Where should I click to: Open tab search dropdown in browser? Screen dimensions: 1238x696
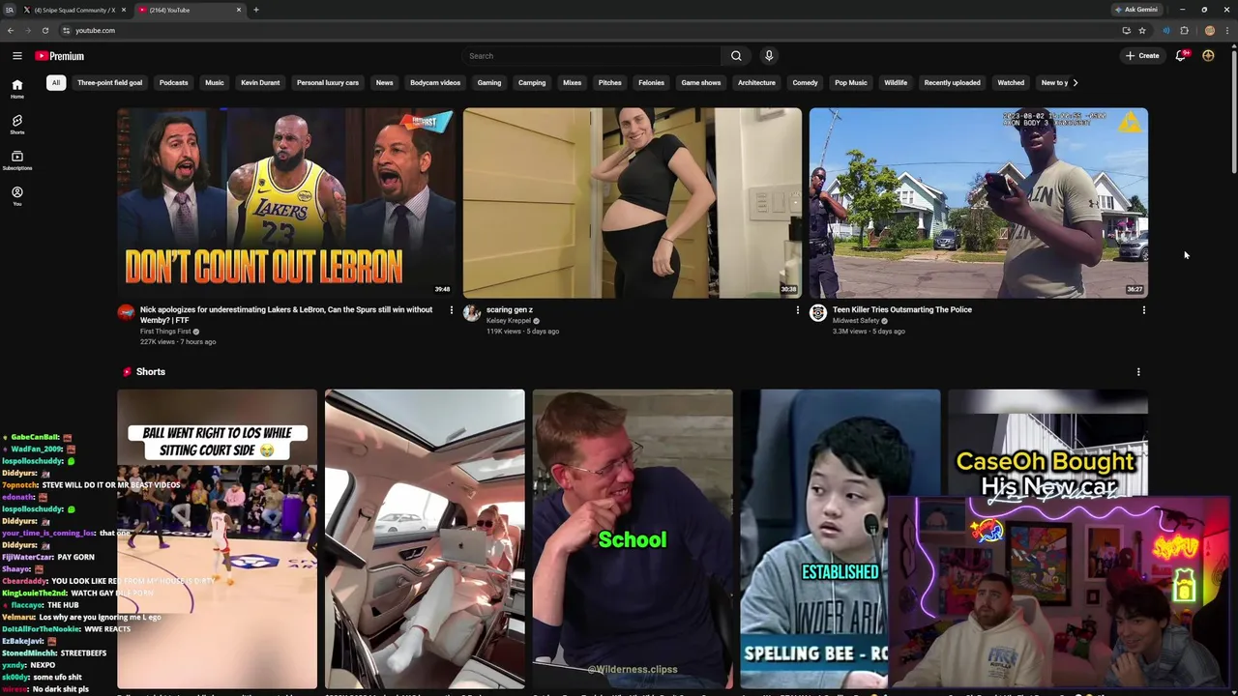coord(9,10)
